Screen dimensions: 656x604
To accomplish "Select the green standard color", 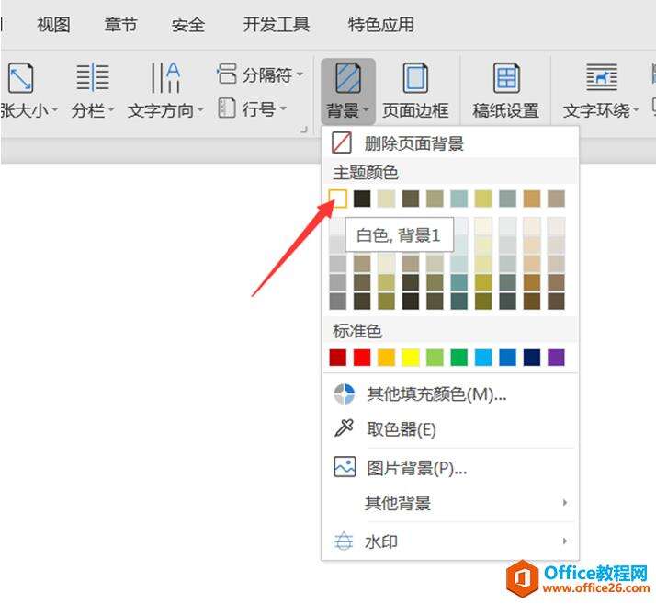I will point(459,358).
